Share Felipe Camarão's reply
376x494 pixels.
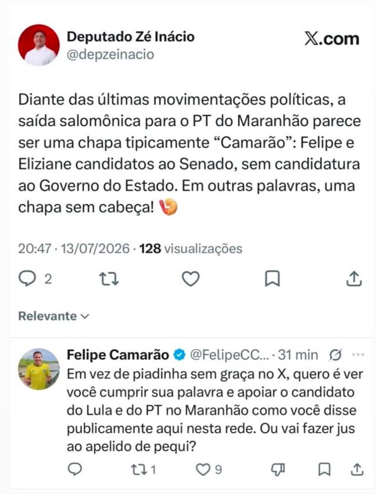pos(357,469)
